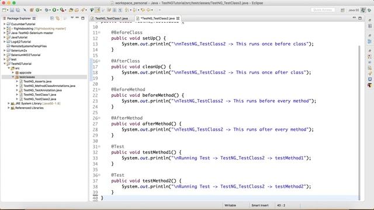Select TestNG_Asserts.java in the tree
This screenshot has width=374, height=210.
click(x=37, y=82)
